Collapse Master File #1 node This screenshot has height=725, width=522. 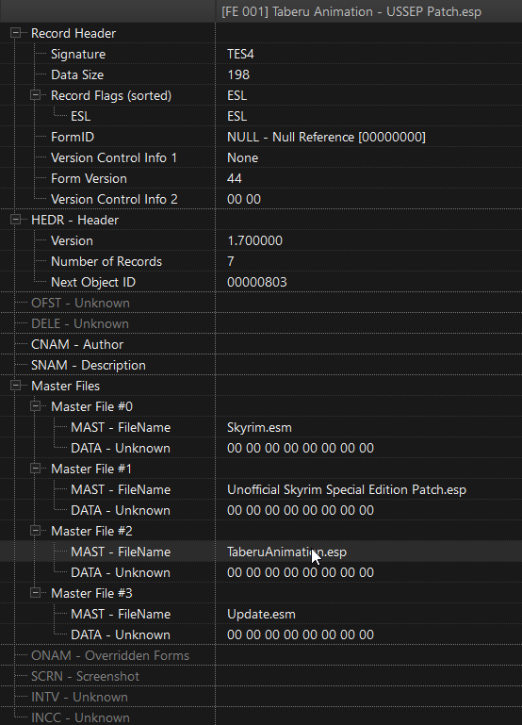[36, 469]
